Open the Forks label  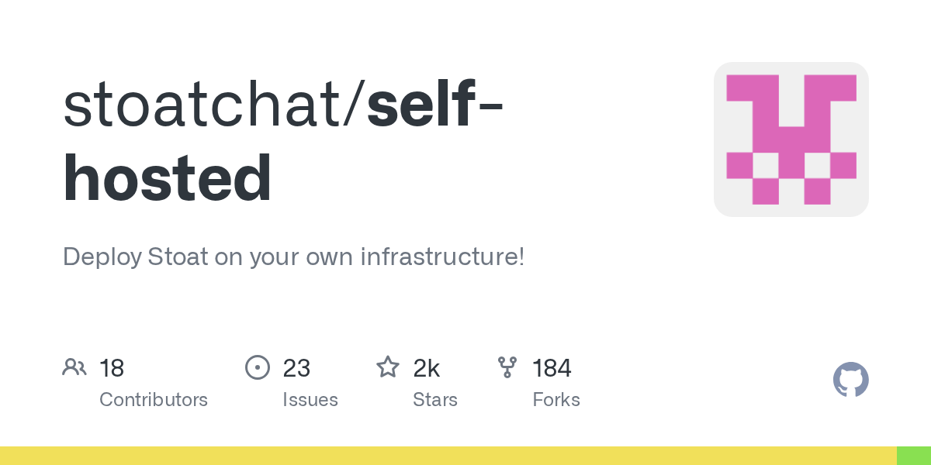click(x=556, y=400)
